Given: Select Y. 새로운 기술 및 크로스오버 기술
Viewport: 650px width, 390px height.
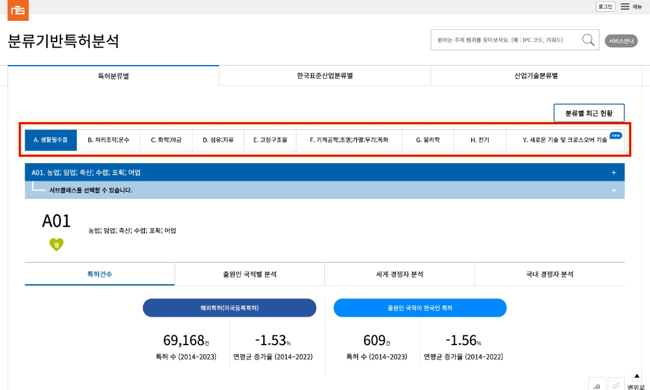Looking at the screenshot, I should 565,140.
